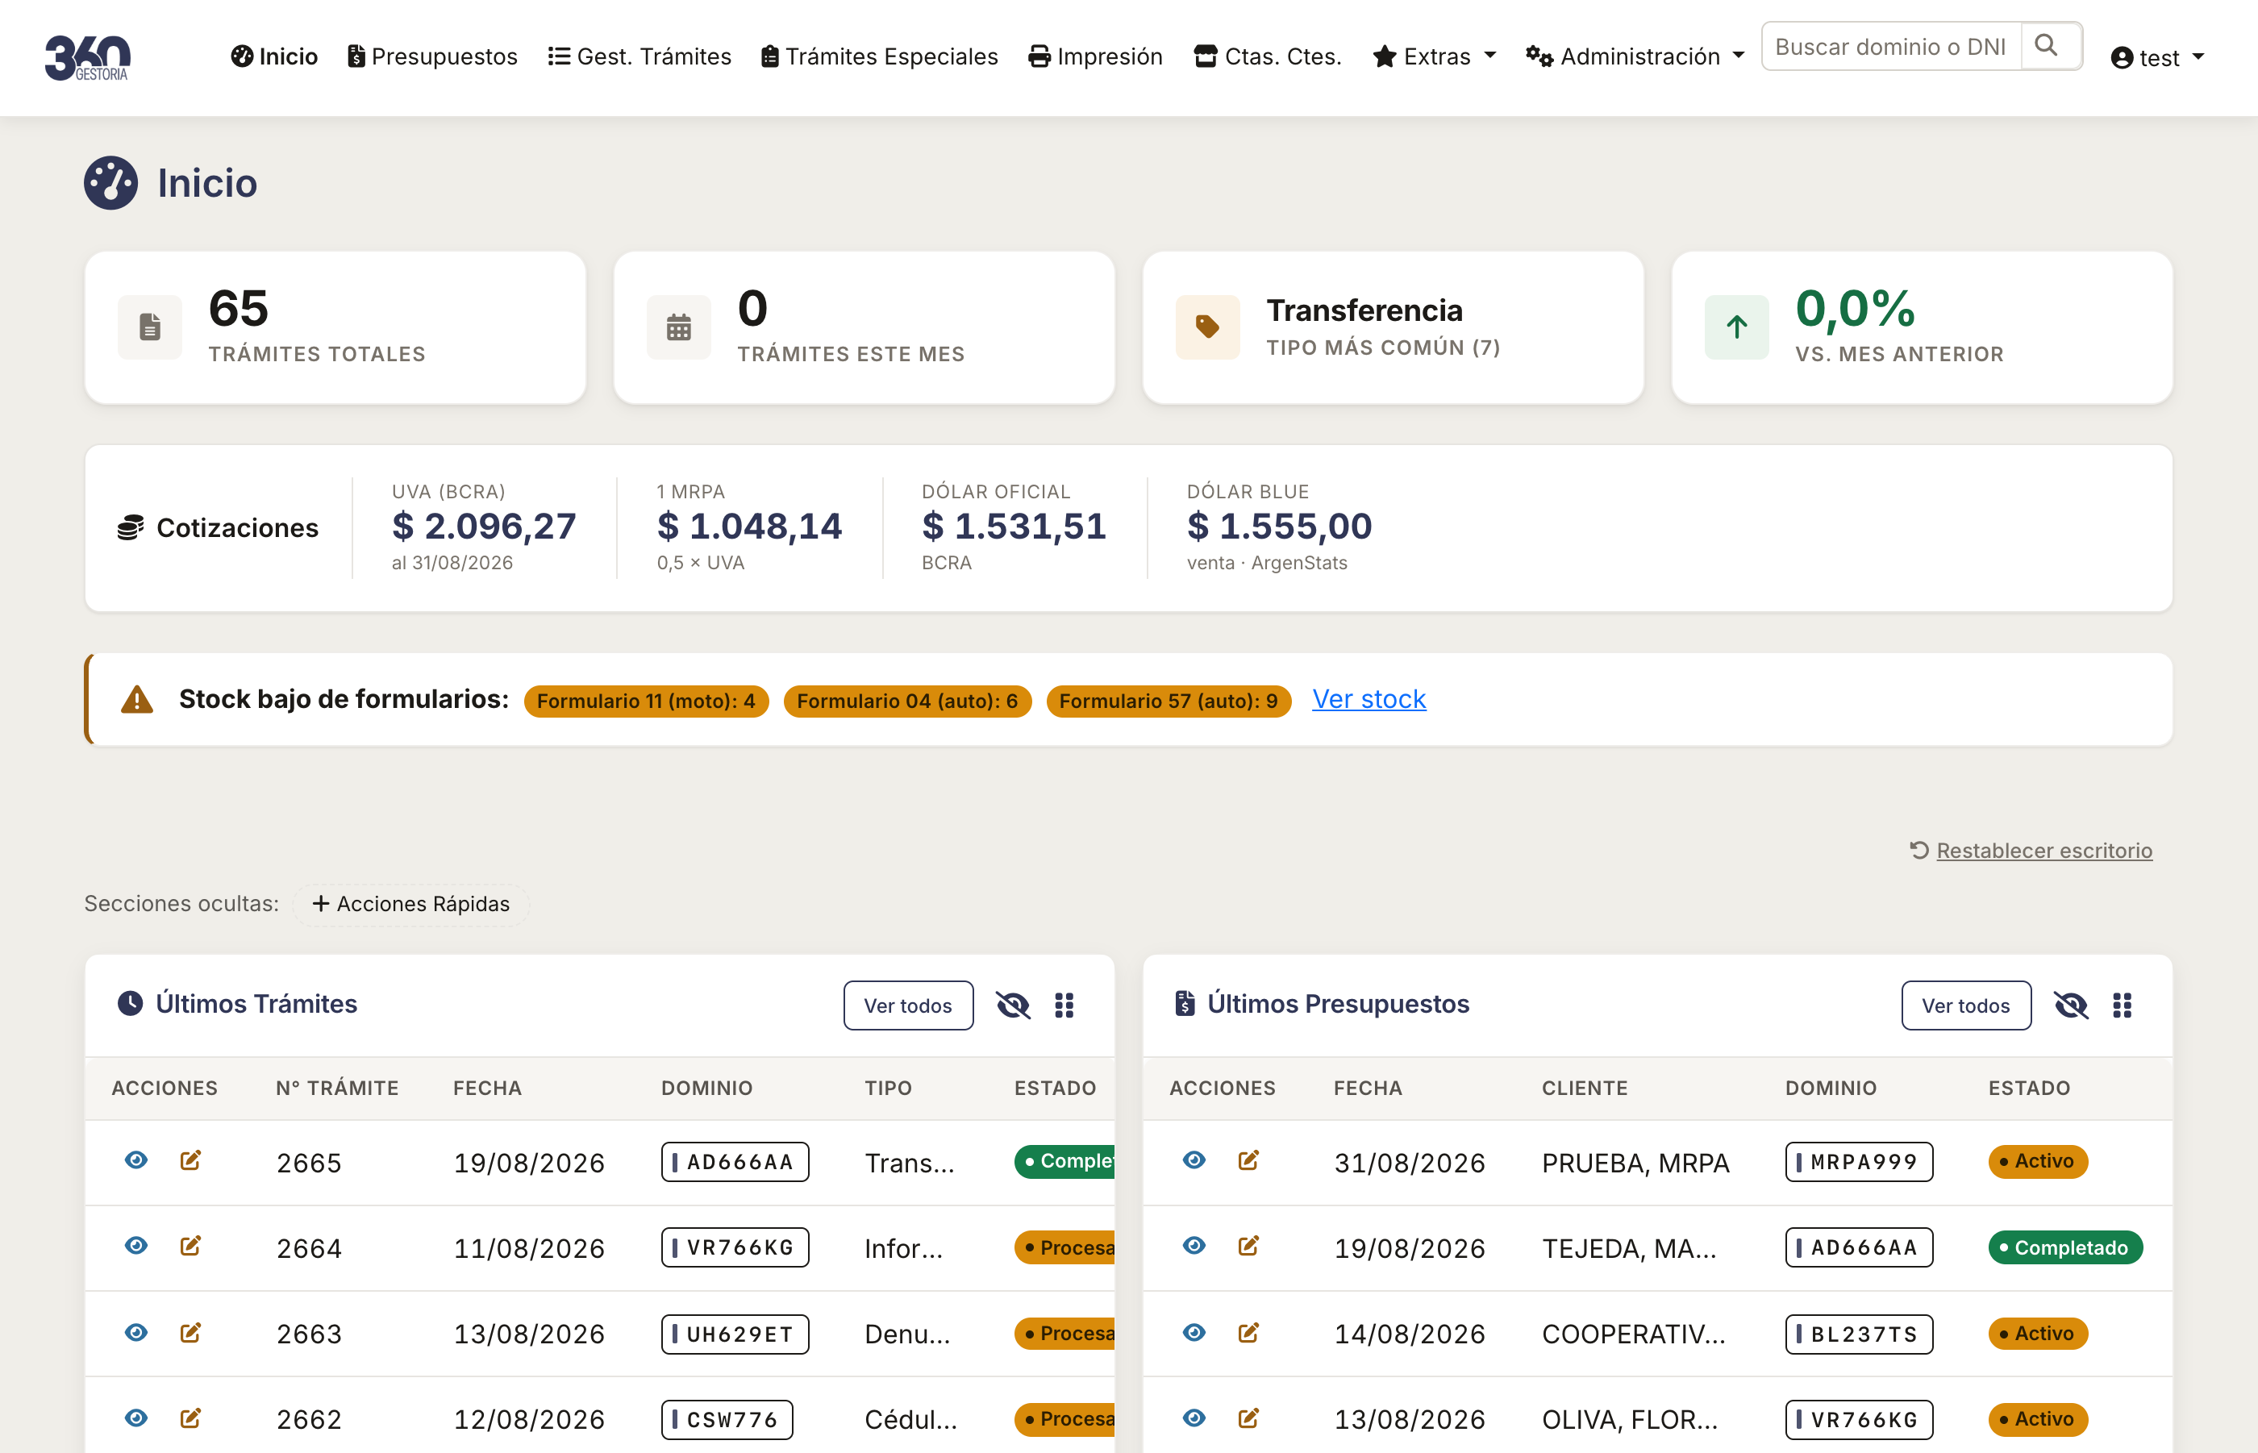The width and height of the screenshot is (2258, 1453).
Task: Click Trámites Totales 65 card
Action: [335, 327]
